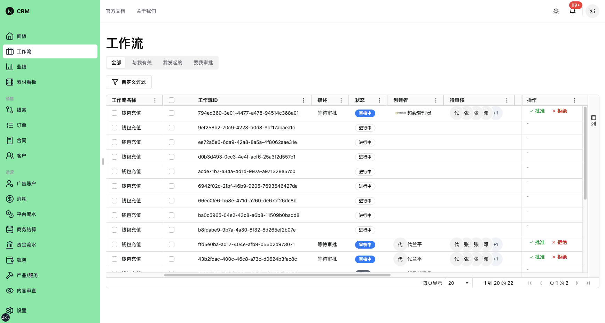
Task: Select checkbox for row ffd5e0ba workflow
Action: (172, 244)
